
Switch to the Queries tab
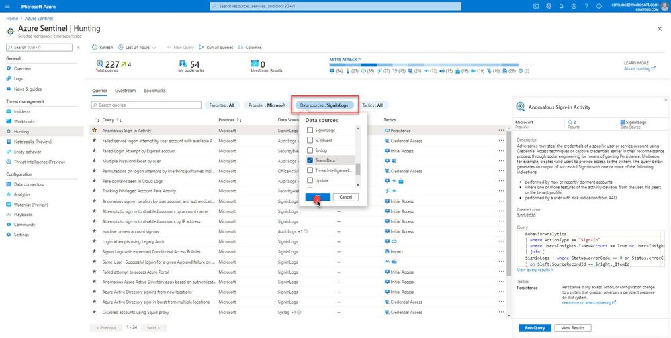coord(99,91)
